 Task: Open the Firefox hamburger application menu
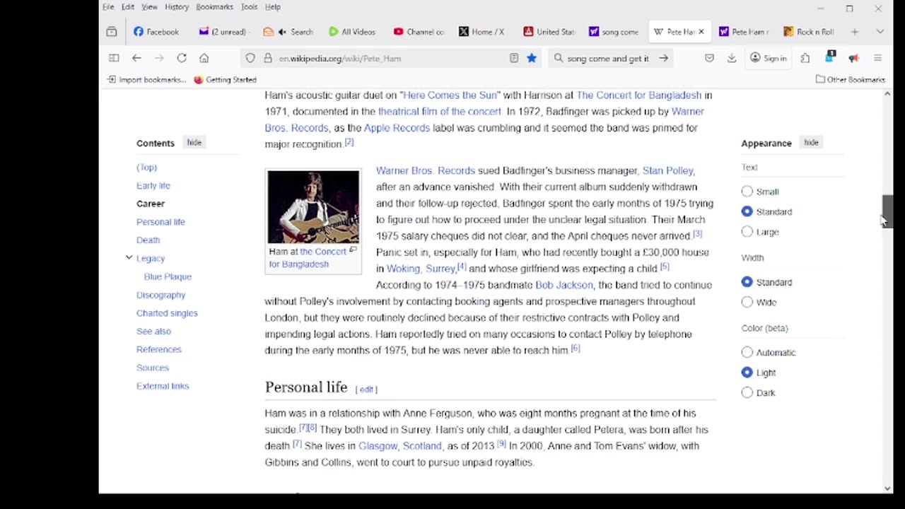point(877,58)
